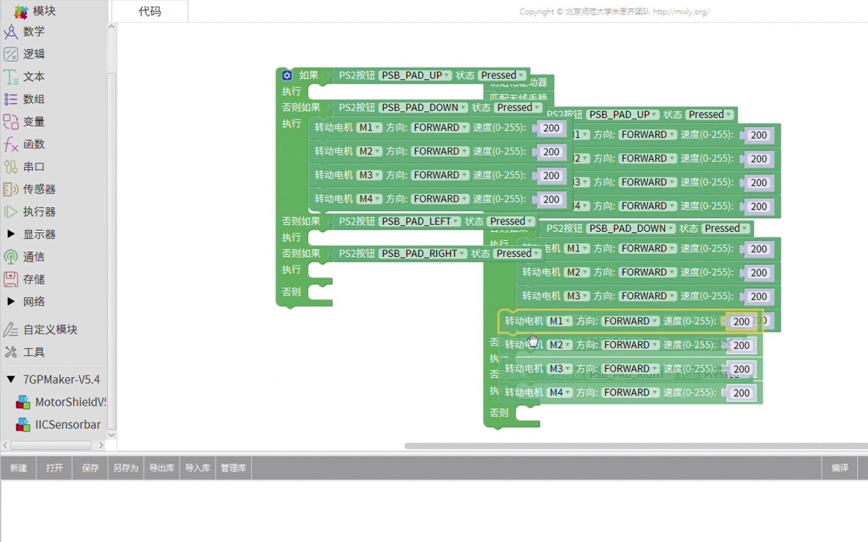Switch to the 代码 code tab
868x542 pixels.
click(x=150, y=11)
